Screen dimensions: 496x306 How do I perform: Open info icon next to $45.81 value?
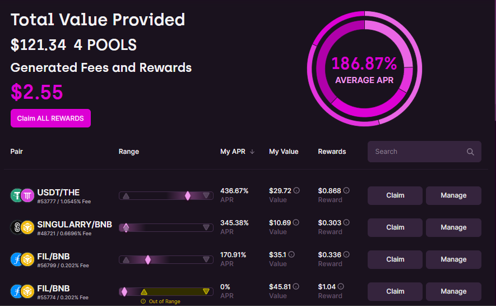pyautogui.click(x=296, y=286)
